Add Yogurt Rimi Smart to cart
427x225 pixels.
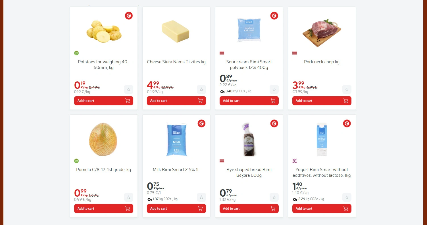322,209
